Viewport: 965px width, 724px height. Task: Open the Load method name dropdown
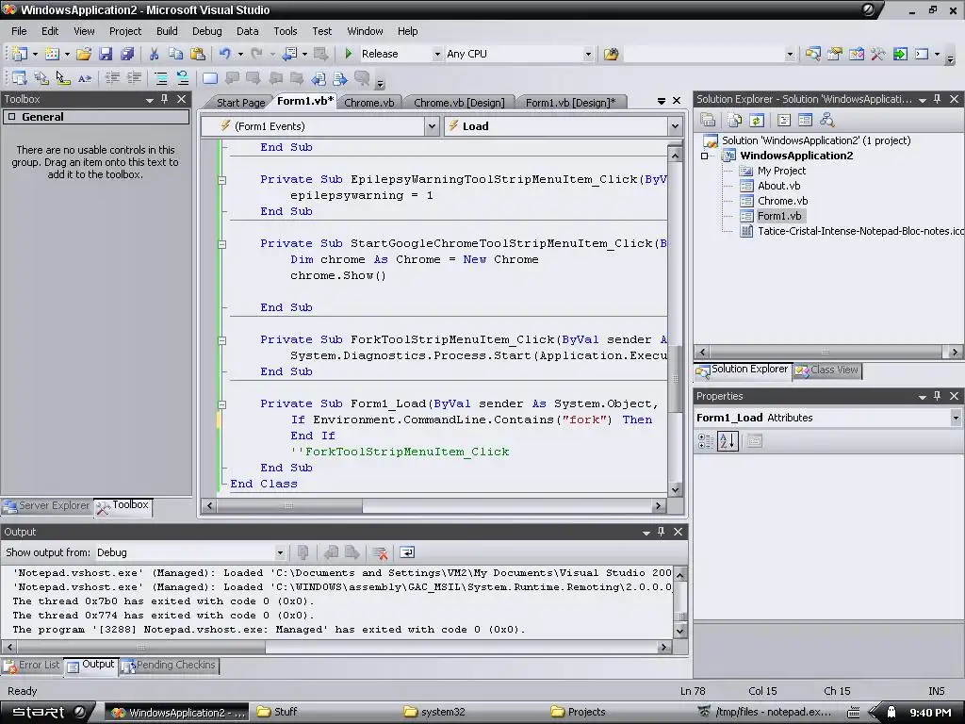(675, 126)
